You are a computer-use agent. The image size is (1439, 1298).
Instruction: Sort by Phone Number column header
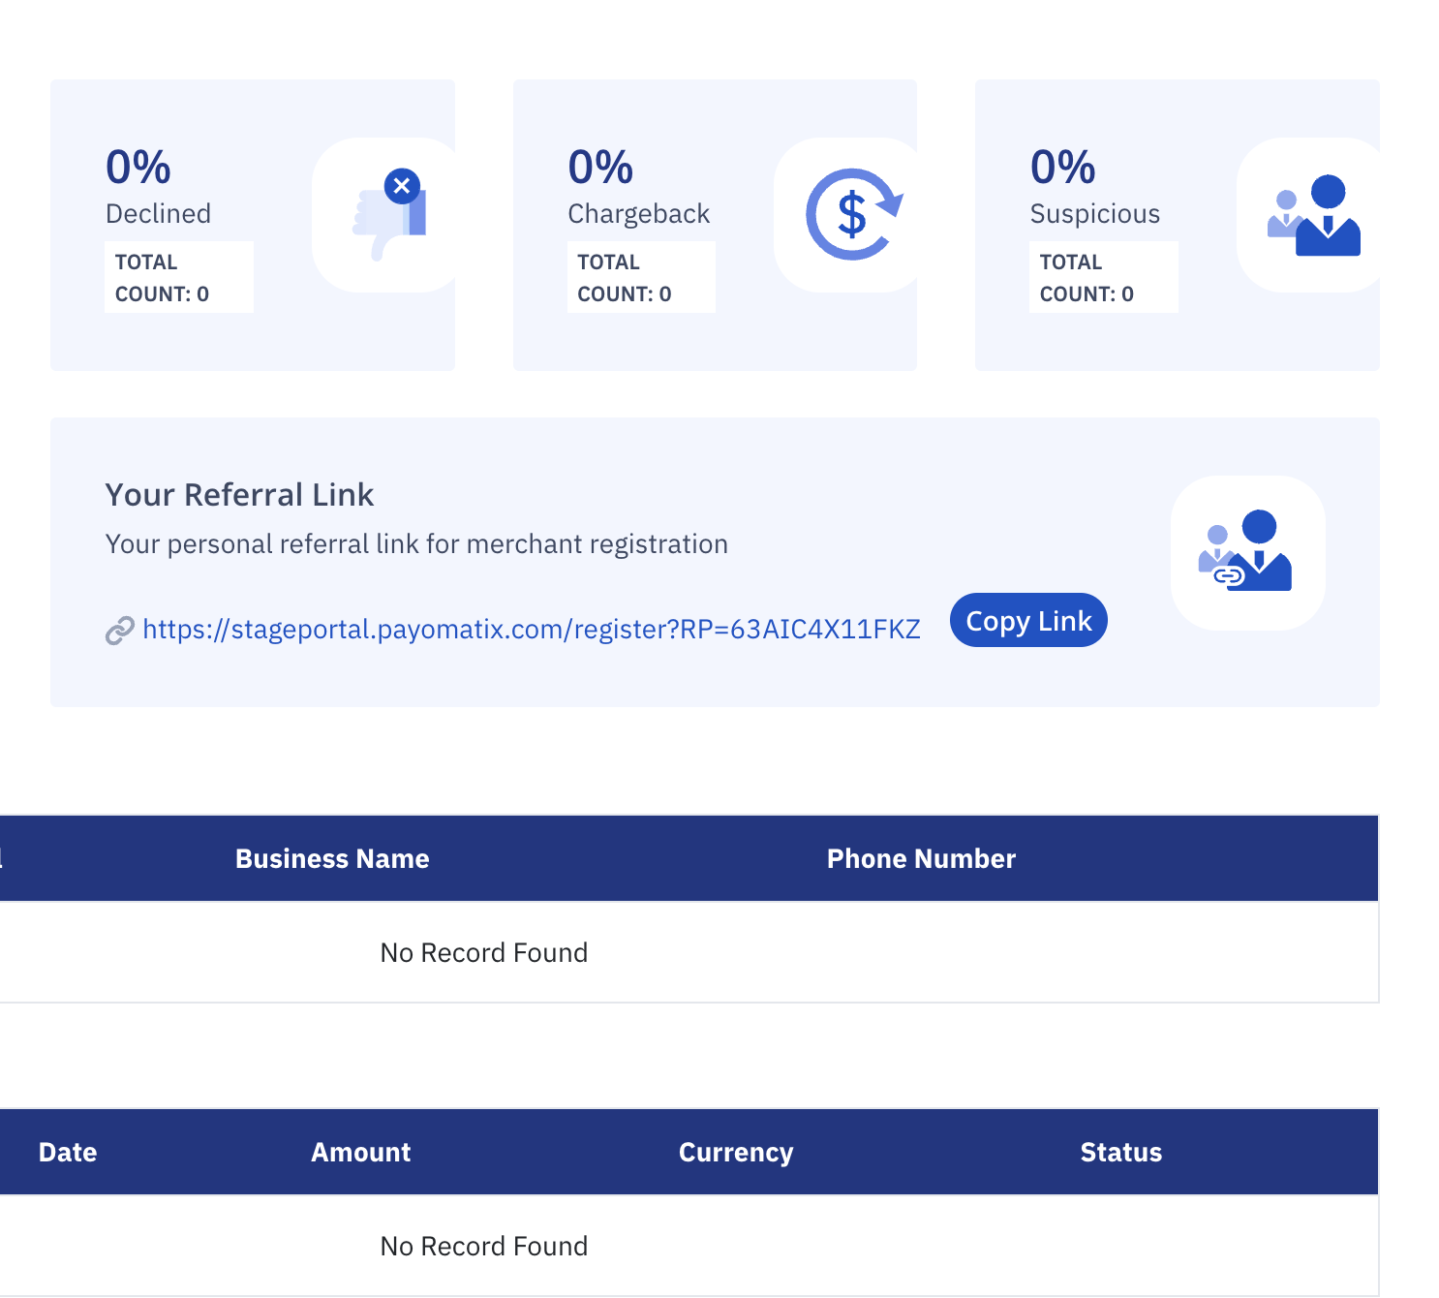point(920,859)
